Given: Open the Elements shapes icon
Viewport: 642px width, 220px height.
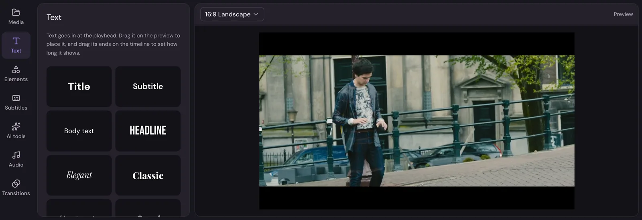Looking at the screenshot, I should 16,70.
